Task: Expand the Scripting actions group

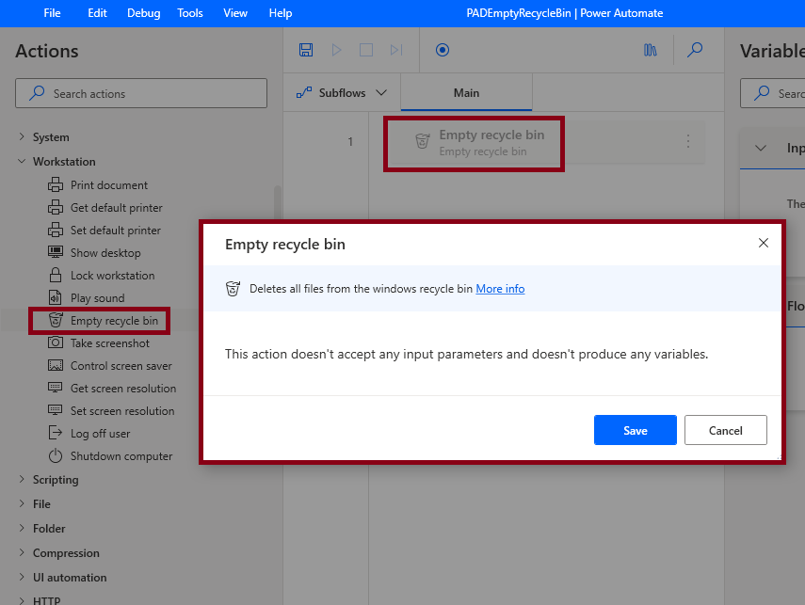Action: click(22, 479)
